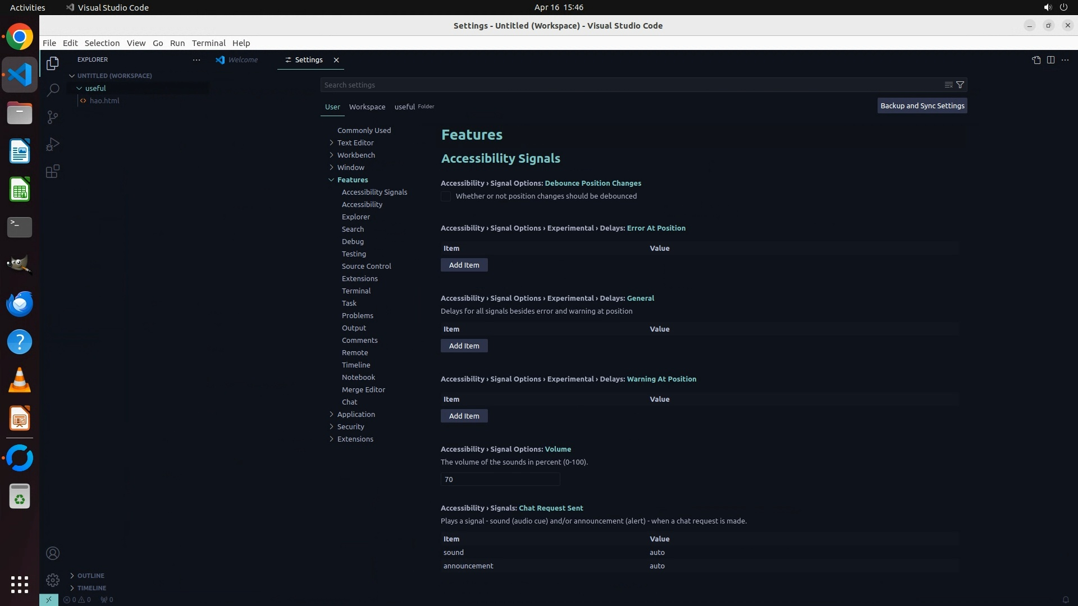
Task: Open the Accounts icon in activity bar
Action: click(x=53, y=553)
